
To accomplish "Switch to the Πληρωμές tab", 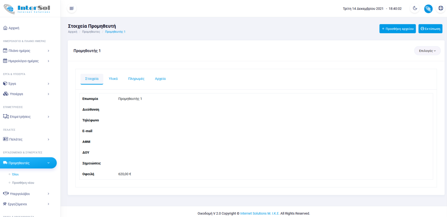I will pyautogui.click(x=136, y=79).
